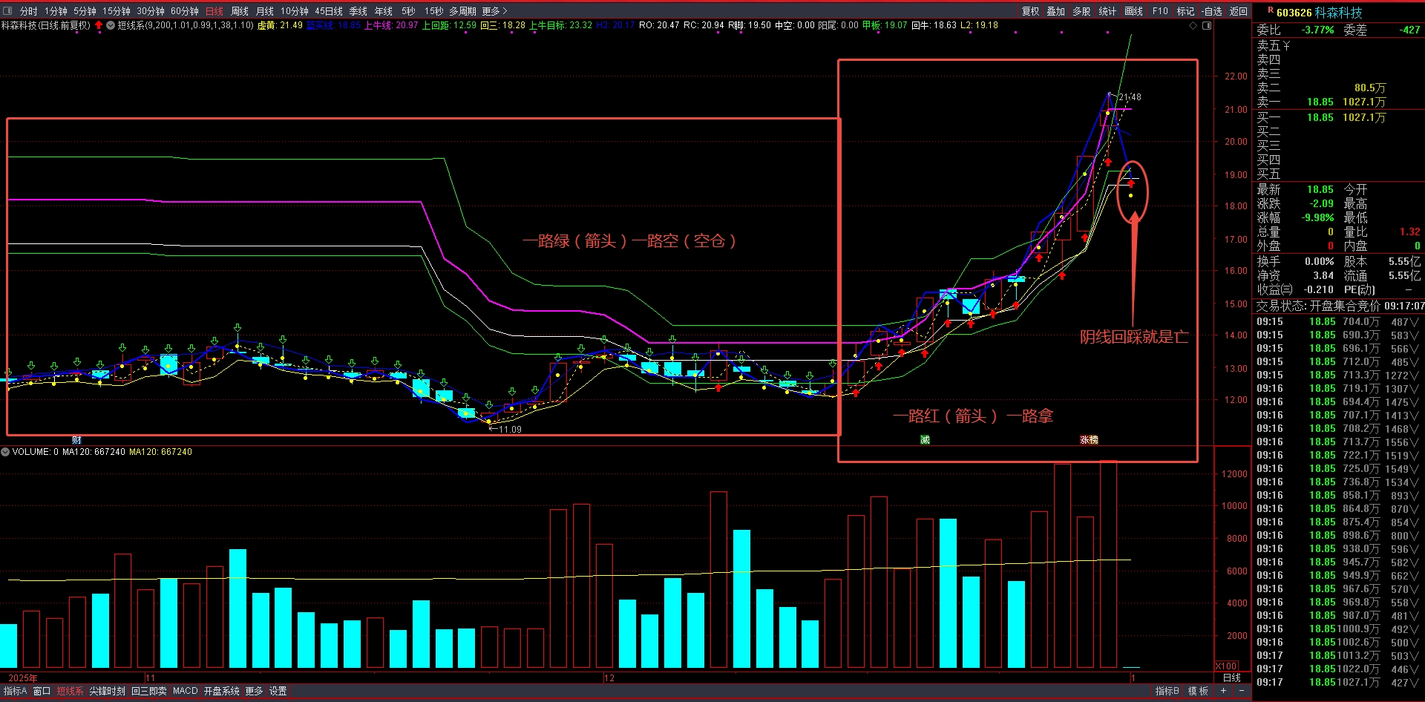The image size is (1425, 702).
Task: Toggle 自选 watchlist for this stock
Action: [x=1211, y=11]
